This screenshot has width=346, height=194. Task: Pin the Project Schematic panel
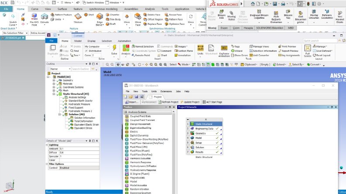click(332, 107)
